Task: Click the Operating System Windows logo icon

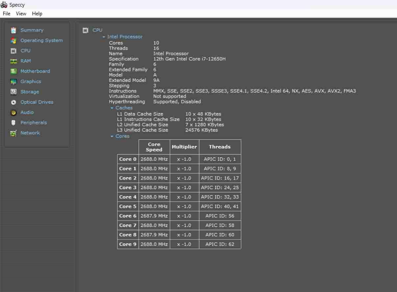Action: pyautogui.click(x=13, y=40)
